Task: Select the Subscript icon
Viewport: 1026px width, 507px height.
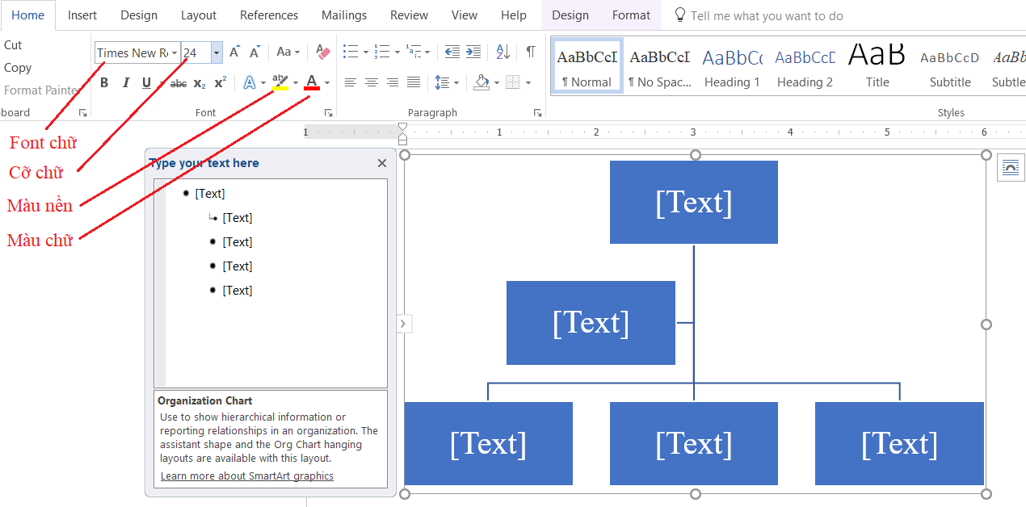Action: 198,82
